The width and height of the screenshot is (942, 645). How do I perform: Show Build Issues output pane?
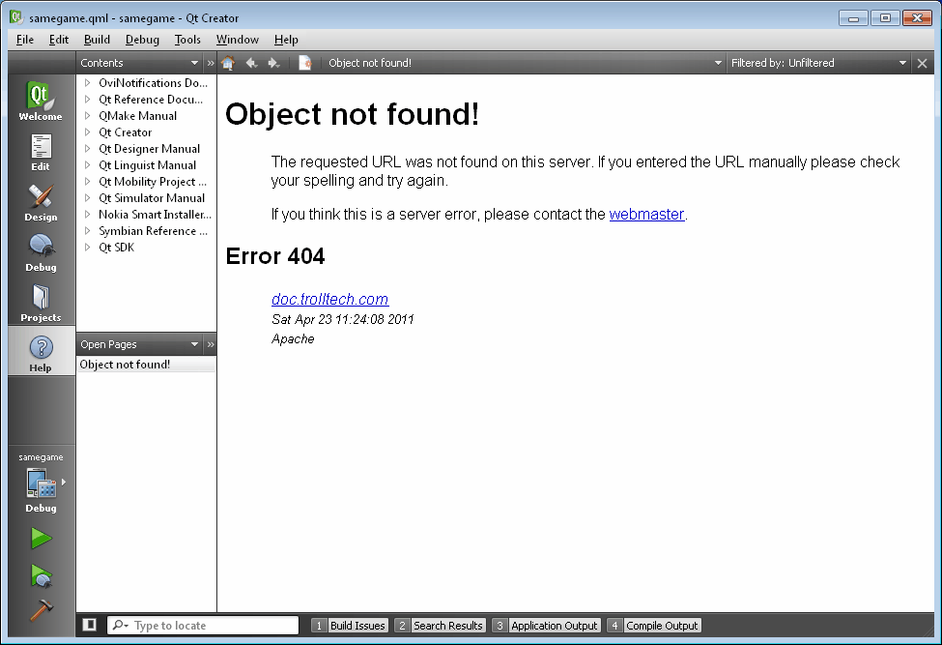pos(350,626)
